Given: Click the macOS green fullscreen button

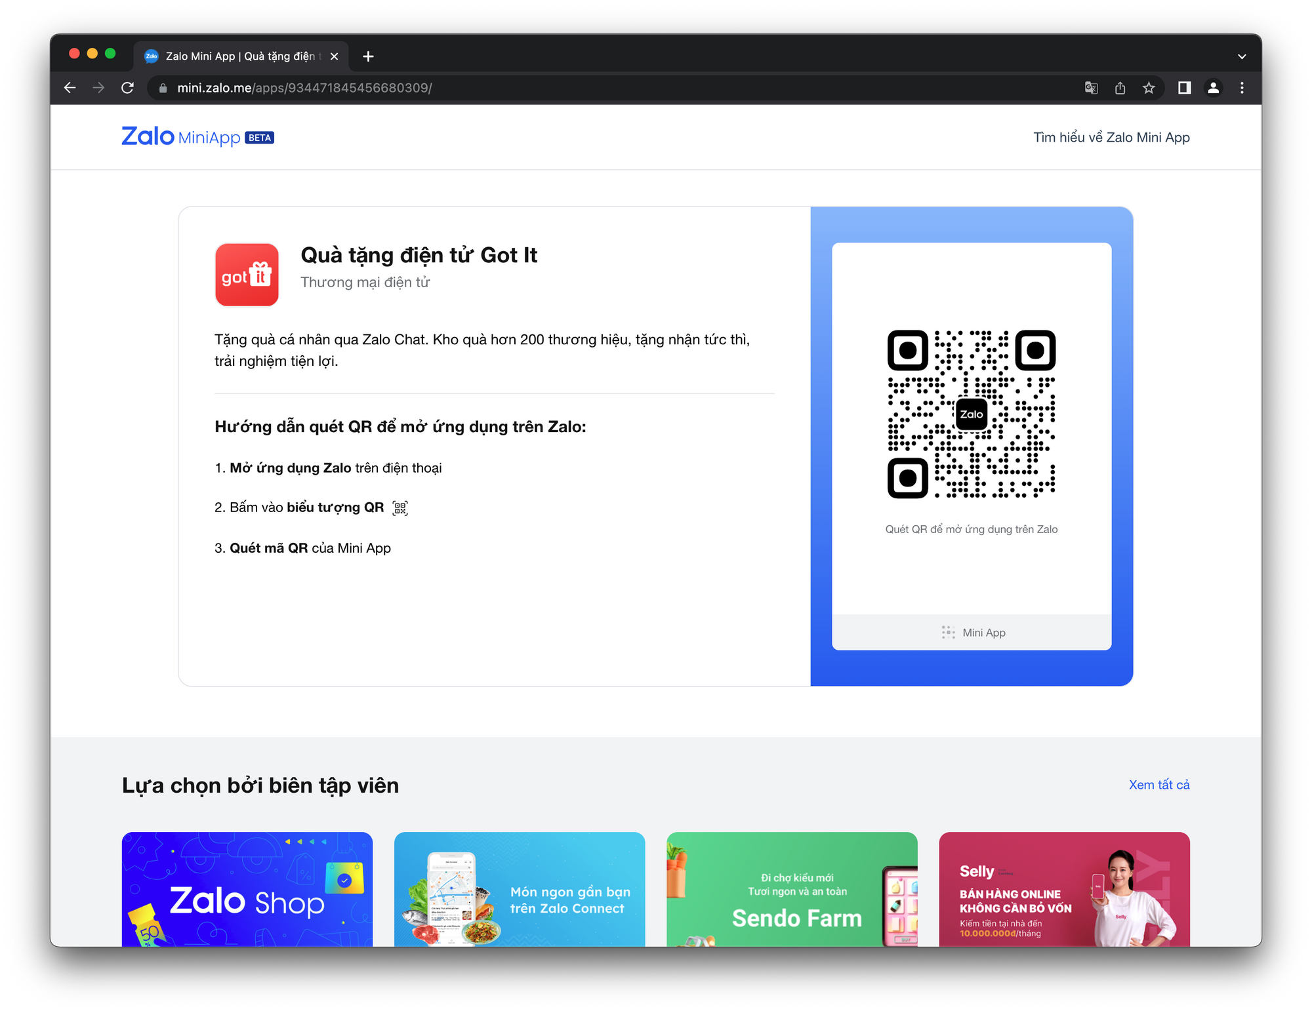Looking at the screenshot, I should pyautogui.click(x=110, y=54).
